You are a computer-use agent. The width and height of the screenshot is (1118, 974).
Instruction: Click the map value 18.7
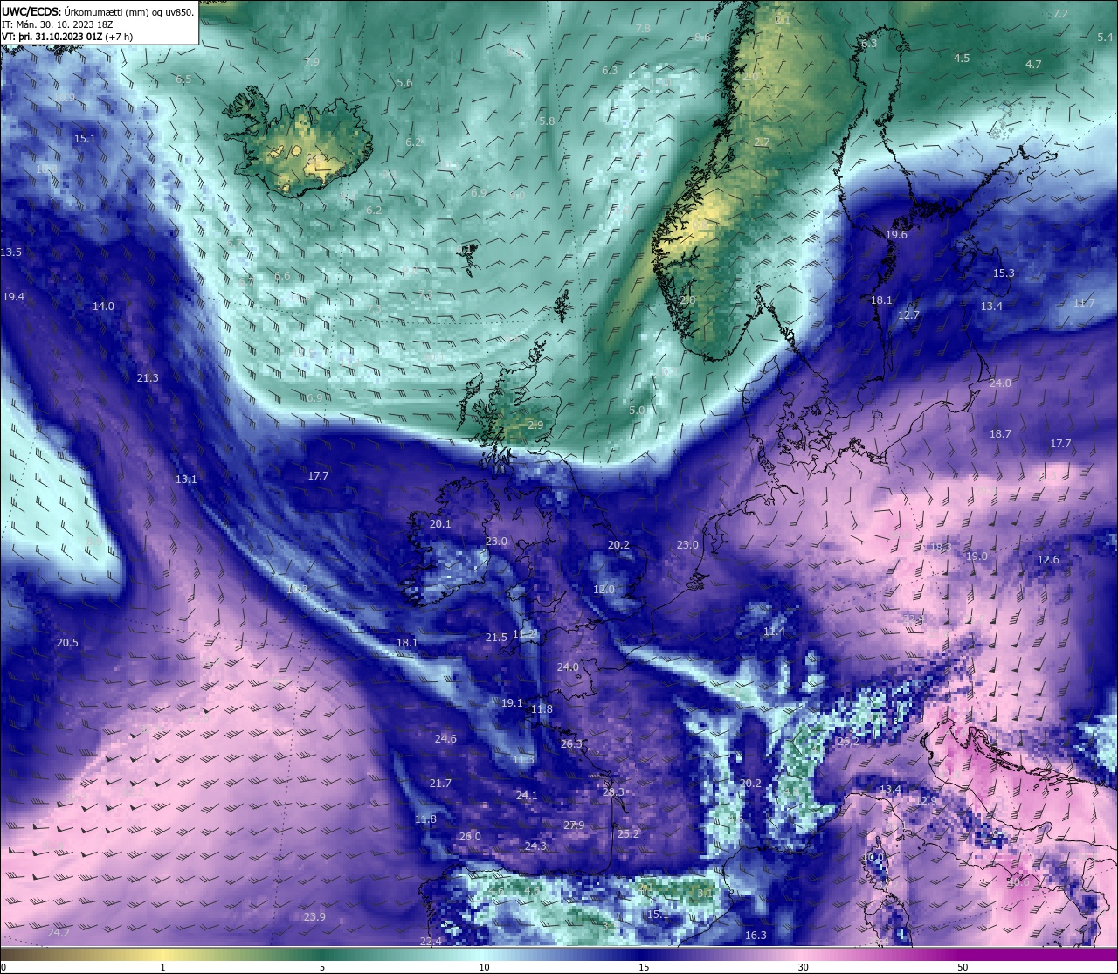click(x=1000, y=434)
